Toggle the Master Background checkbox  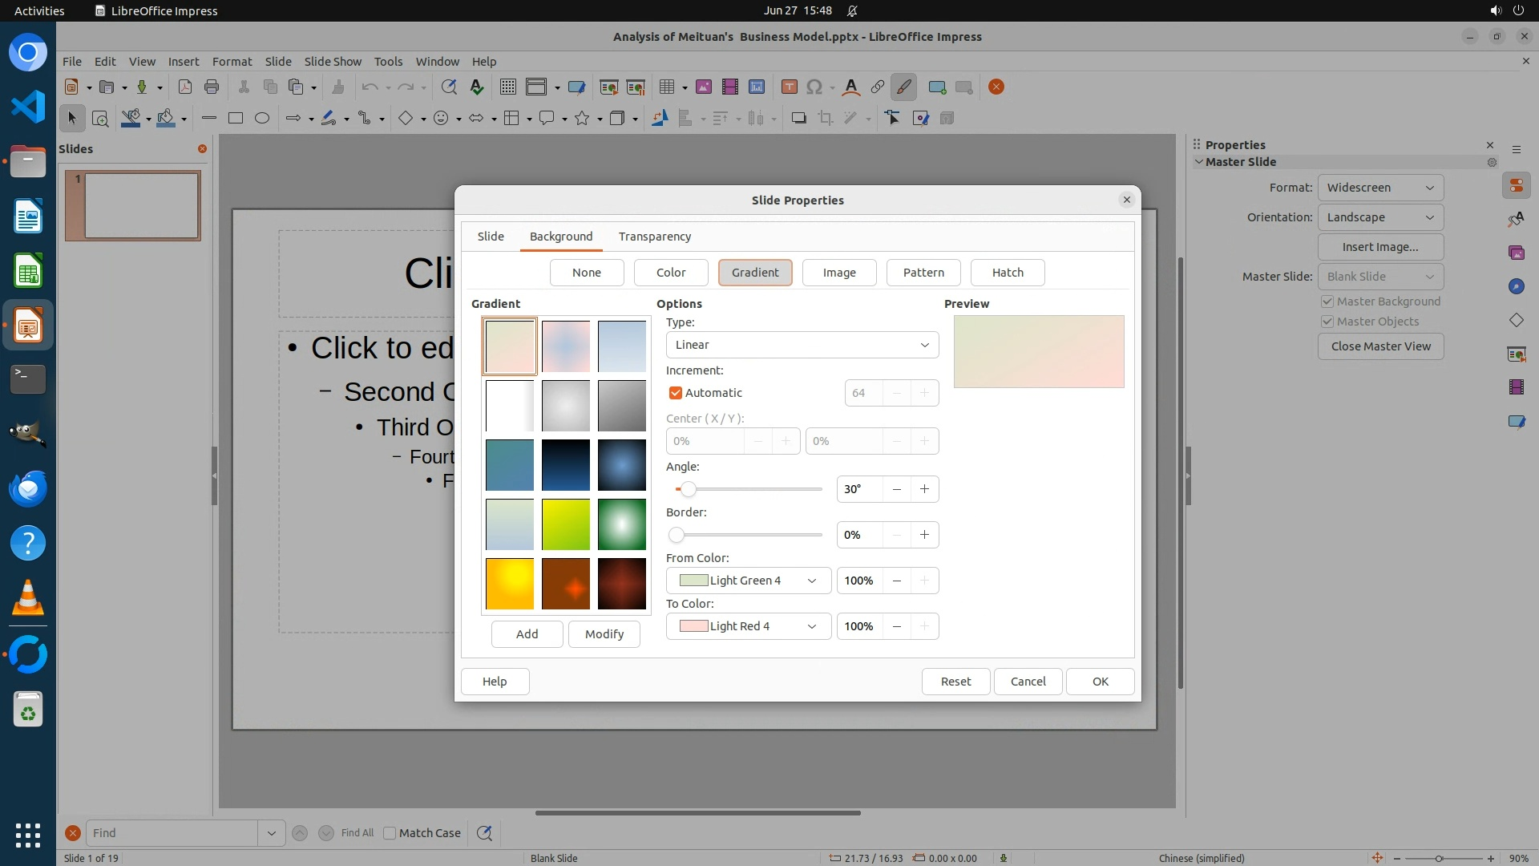[x=1327, y=301]
